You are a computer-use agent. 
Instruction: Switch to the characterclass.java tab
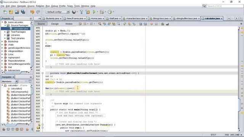pyautogui.click(x=135, y=19)
